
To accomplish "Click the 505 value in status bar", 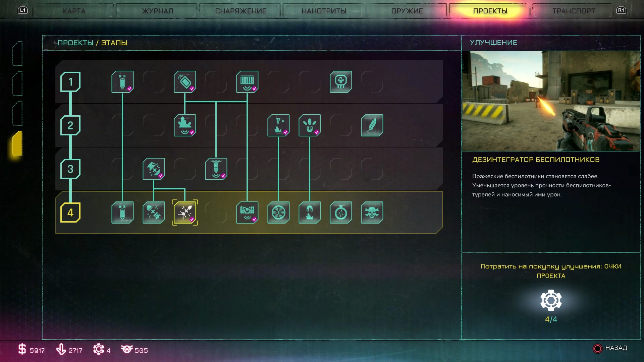I will 141,351.
